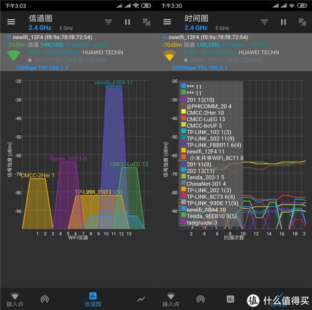Open channel rating icon in left bottom bar
This screenshot has width=312, height=310.
click(x=45, y=299)
